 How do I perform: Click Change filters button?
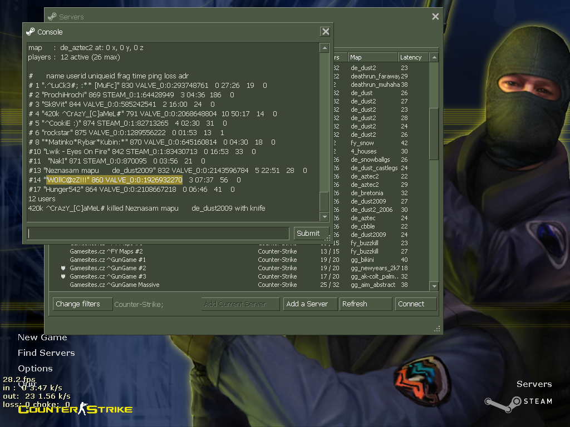click(82, 304)
